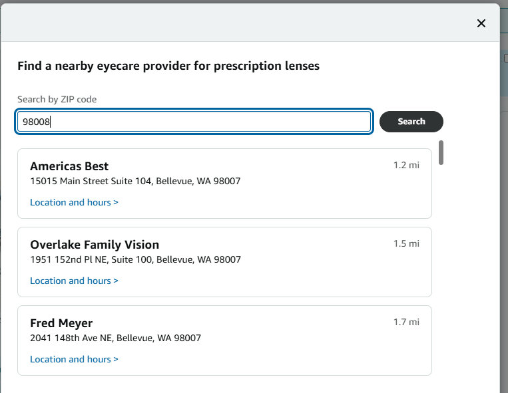Select the Fred Meyer provider name
Image resolution: width=508 pixels, height=393 pixels.
point(61,323)
